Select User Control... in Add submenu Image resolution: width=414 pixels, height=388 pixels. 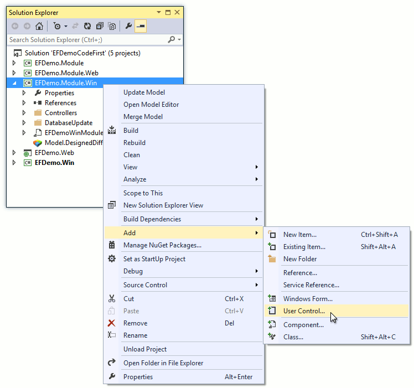tap(337, 311)
